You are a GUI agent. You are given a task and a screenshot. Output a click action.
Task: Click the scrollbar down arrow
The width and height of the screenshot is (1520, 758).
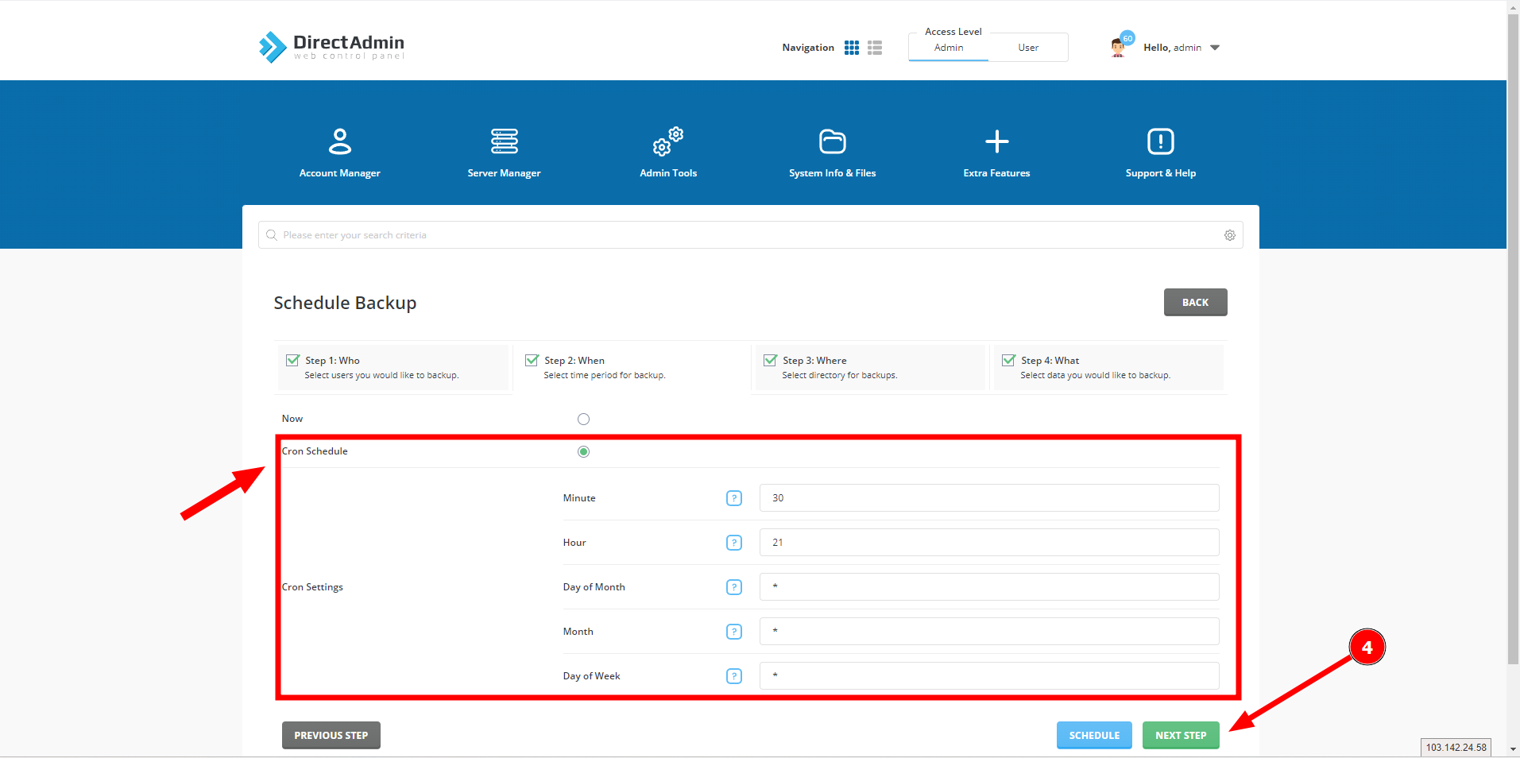(x=1513, y=749)
